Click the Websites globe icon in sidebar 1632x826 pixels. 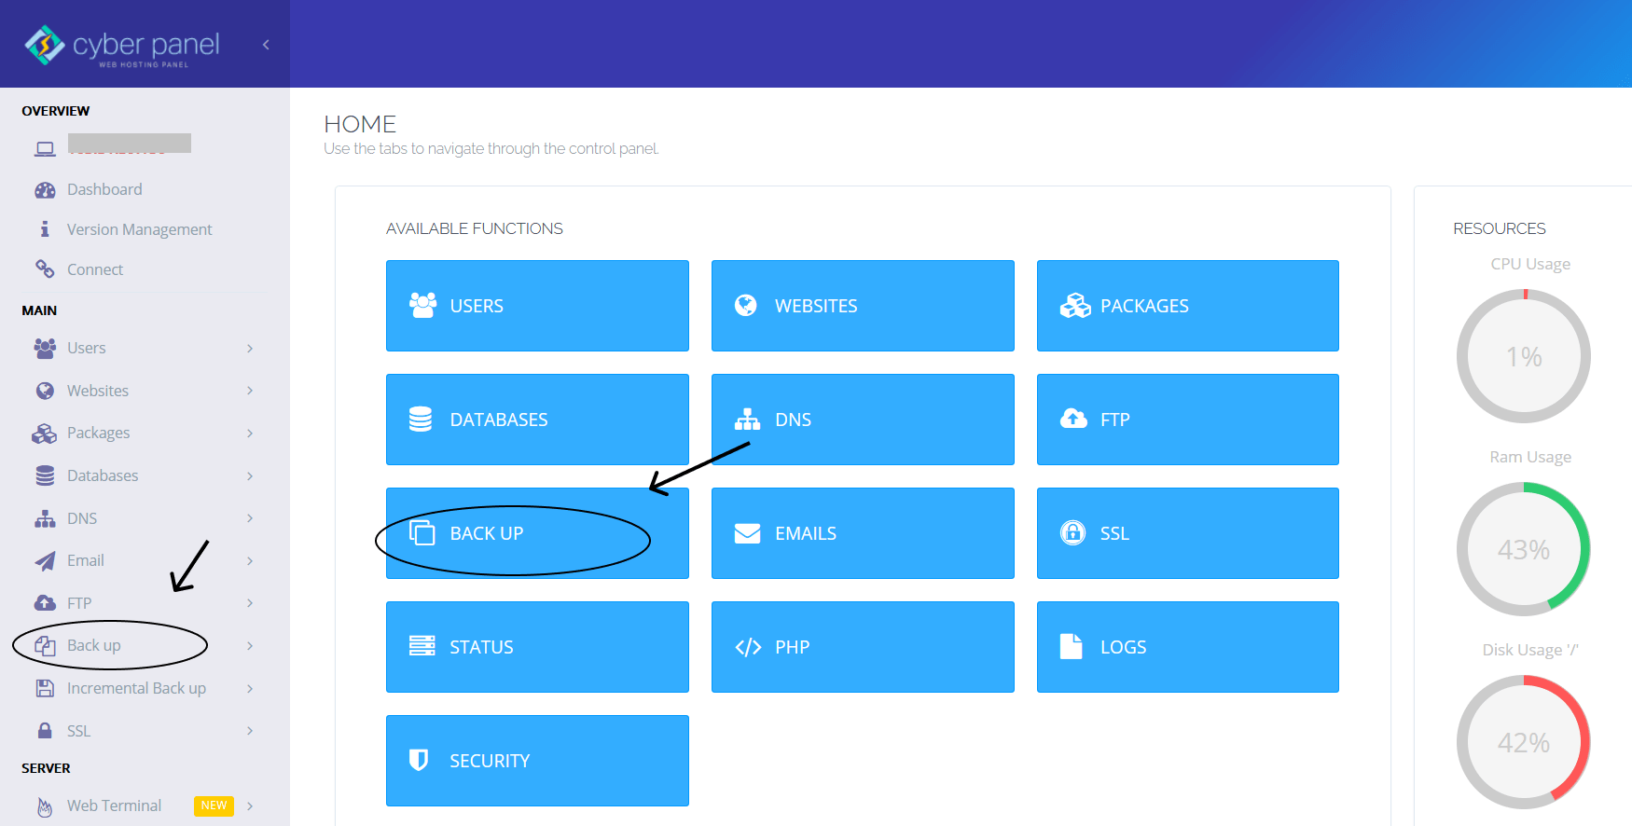[x=45, y=391]
